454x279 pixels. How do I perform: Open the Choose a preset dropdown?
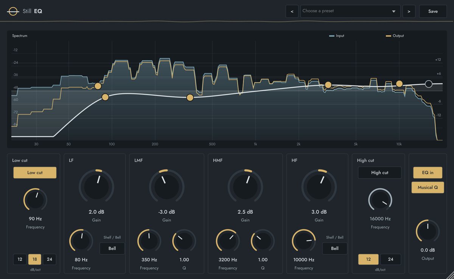350,11
